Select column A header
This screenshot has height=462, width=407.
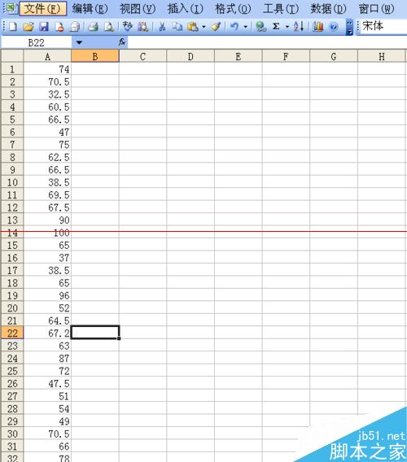(47, 56)
